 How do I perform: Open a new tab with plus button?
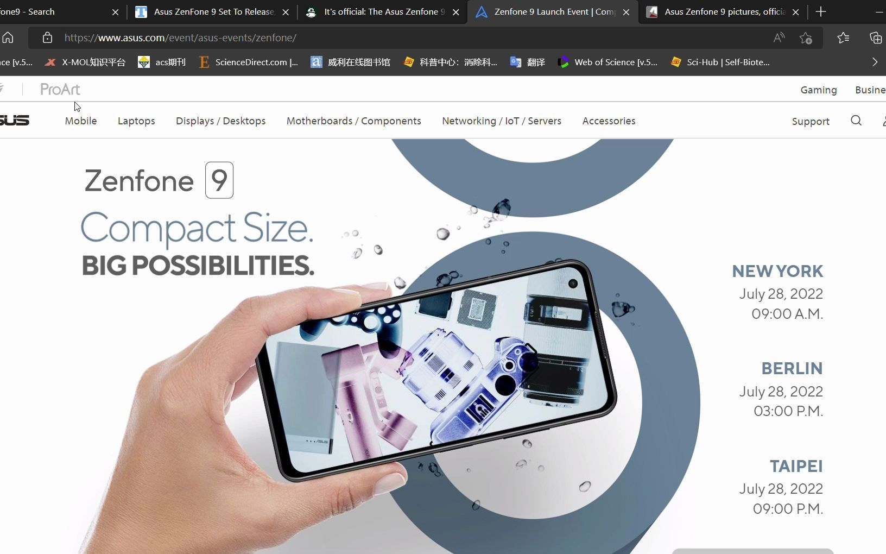[x=821, y=11]
